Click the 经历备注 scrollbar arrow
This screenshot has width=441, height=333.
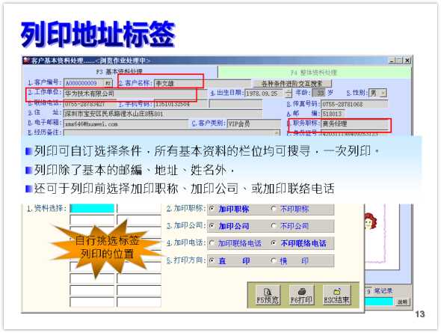pyautogui.click(x=277, y=133)
